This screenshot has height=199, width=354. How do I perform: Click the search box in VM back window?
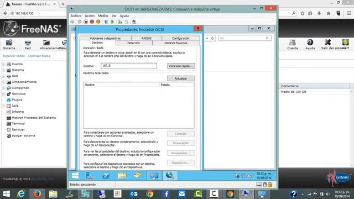pos(244,38)
